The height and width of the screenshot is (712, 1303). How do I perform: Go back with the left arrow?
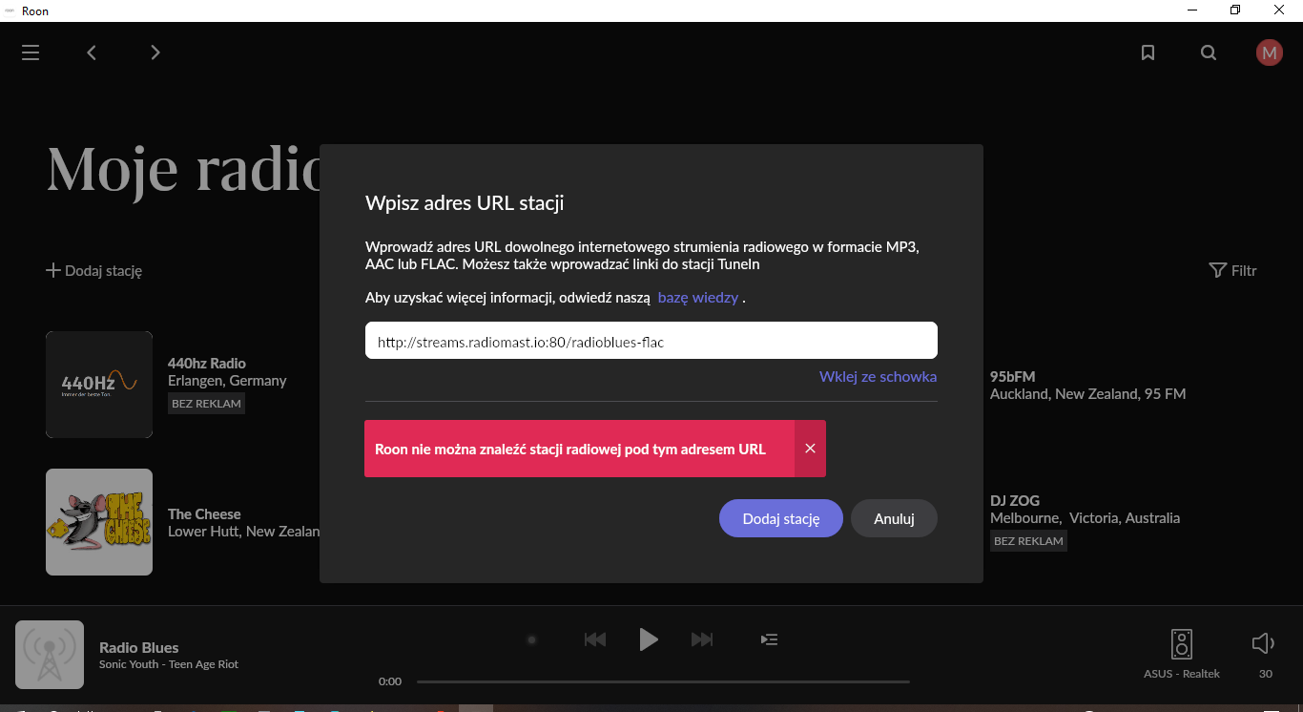tap(92, 52)
